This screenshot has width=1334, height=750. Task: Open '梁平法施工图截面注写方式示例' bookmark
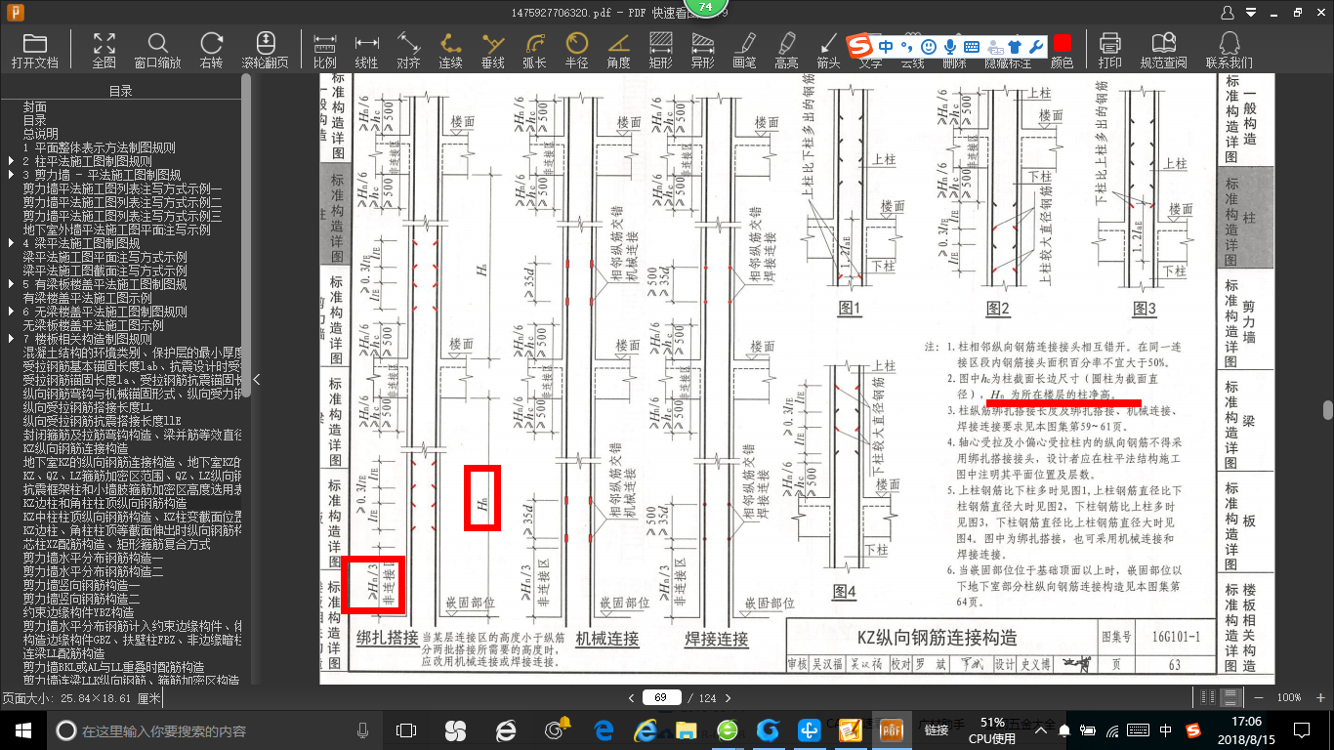[105, 271]
